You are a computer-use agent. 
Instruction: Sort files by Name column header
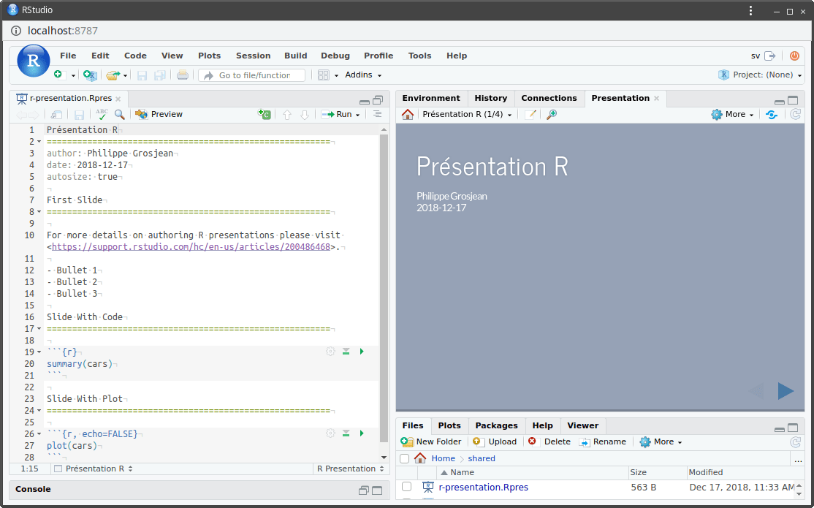click(531, 472)
